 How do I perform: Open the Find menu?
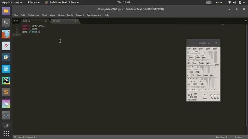coord(44,15)
